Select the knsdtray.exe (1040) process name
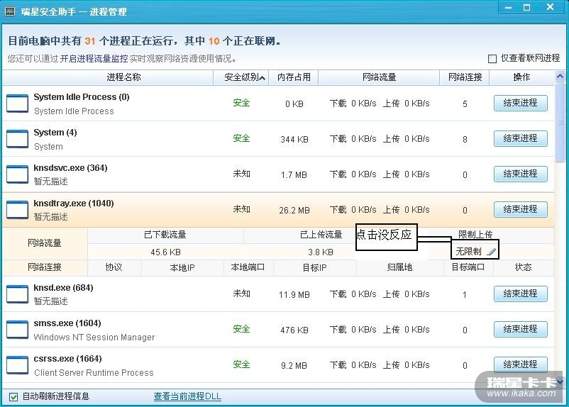This screenshot has width=569, height=407. (x=74, y=203)
